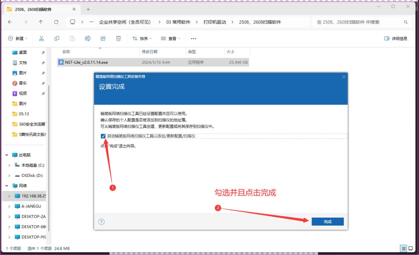Open the more options ellipsis menu

193,38
